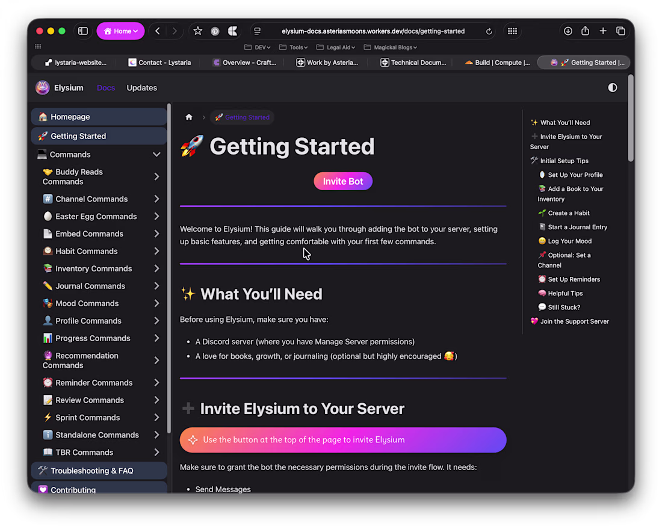Jump to Set Up Reminders in outline
Image resolution: width=662 pixels, height=529 pixels.
pos(569,279)
